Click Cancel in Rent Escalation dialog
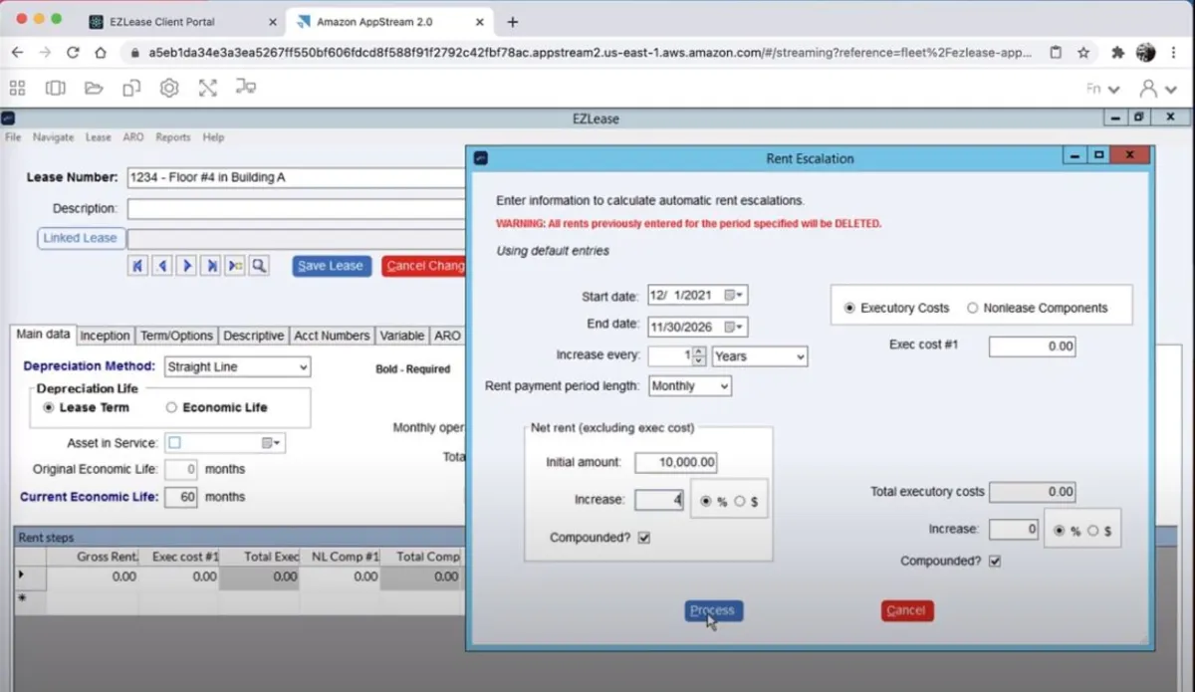 coord(906,610)
